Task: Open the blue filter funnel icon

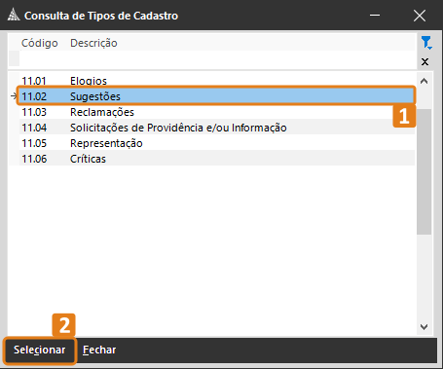Action: tap(426, 43)
